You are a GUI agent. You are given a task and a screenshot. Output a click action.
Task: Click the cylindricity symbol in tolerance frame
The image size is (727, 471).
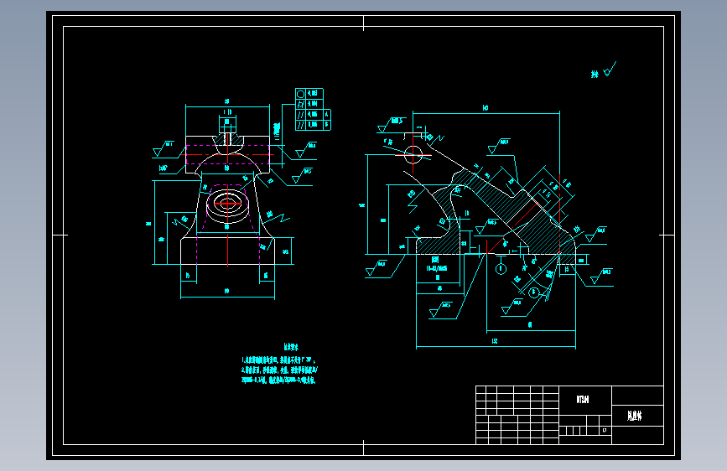coord(300,104)
